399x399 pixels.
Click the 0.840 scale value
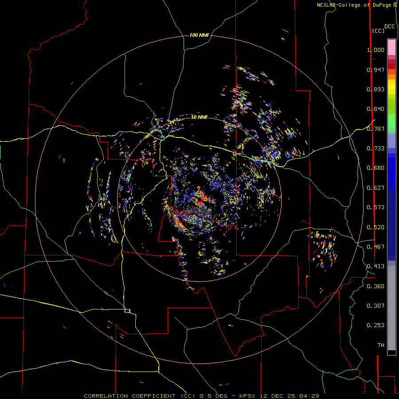(x=376, y=109)
